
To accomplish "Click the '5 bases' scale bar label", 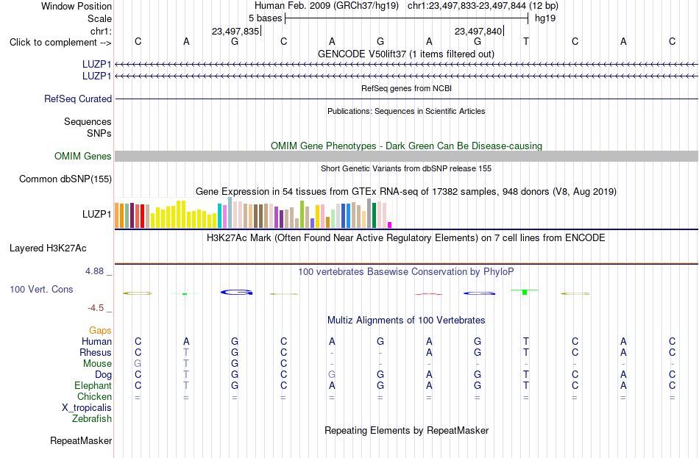I will pyautogui.click(x=265, y=18).
